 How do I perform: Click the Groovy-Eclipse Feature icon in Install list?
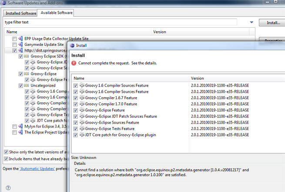tap(82, 110)
